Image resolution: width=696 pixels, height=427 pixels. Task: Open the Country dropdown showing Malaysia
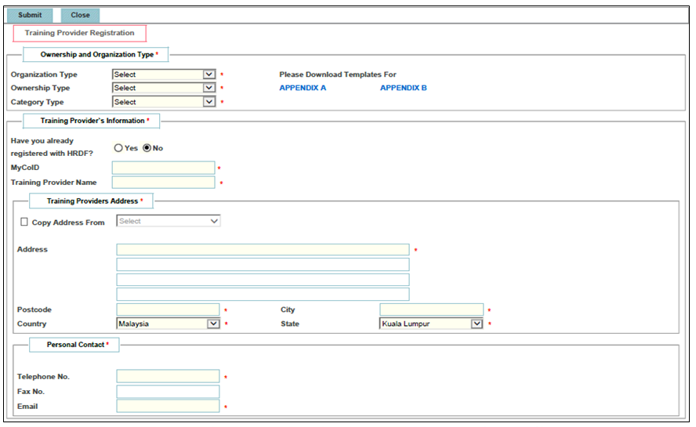click(169, 324)
